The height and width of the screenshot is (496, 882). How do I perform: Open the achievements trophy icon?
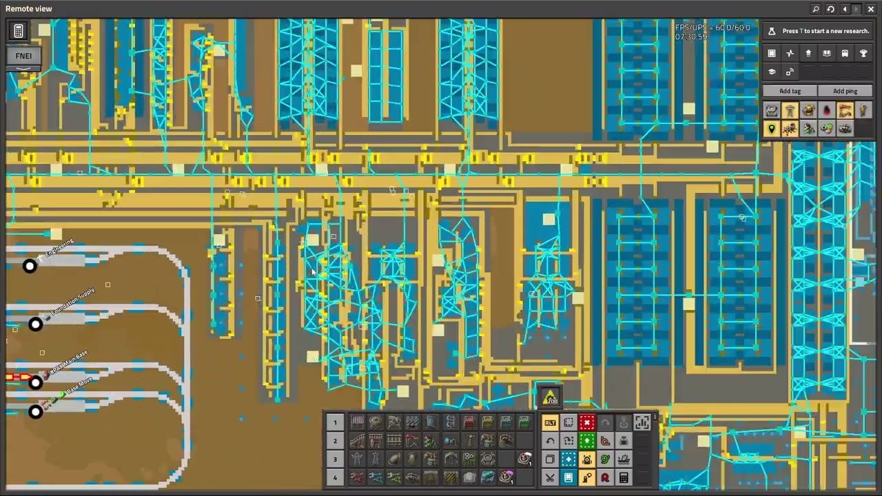point(863,53)
